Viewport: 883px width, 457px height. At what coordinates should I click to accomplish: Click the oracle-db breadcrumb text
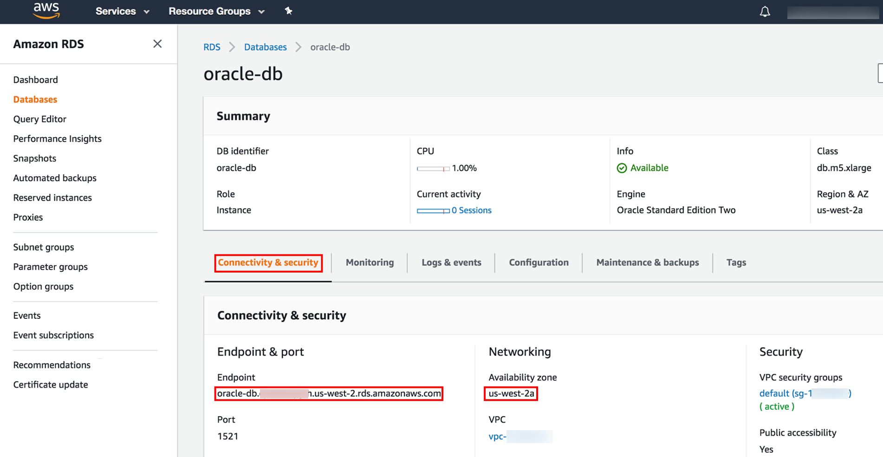coord(330,47)
